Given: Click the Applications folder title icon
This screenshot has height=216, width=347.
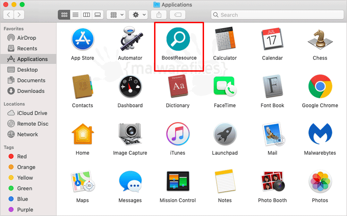Looking at the screenshot, I should [x=157, y=4].
